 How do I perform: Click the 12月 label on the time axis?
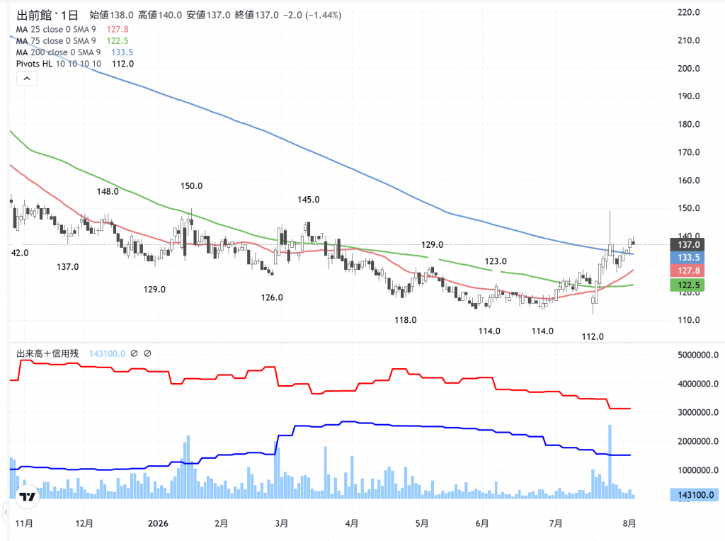tap(84, 523)
